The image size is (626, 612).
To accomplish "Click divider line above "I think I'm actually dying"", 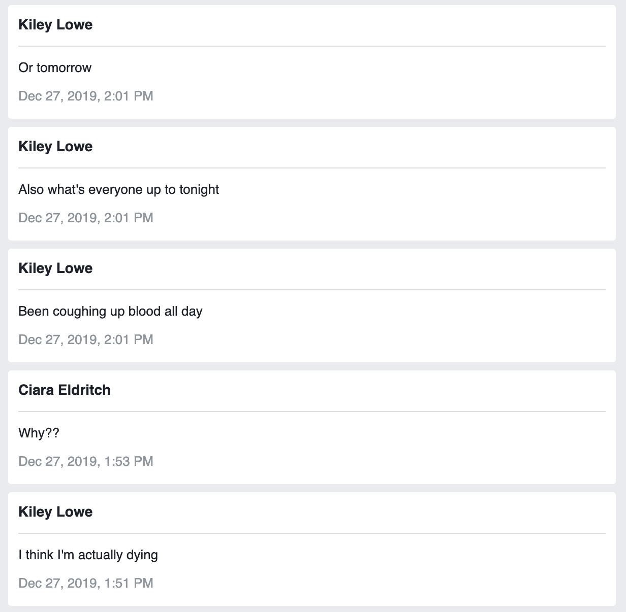I will coord(312,533).
